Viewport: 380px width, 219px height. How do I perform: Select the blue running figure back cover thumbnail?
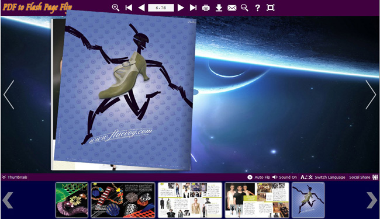coord(308,200)
